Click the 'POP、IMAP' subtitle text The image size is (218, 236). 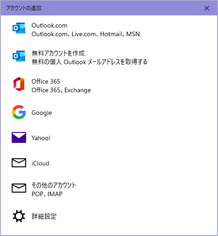(47, 194)
